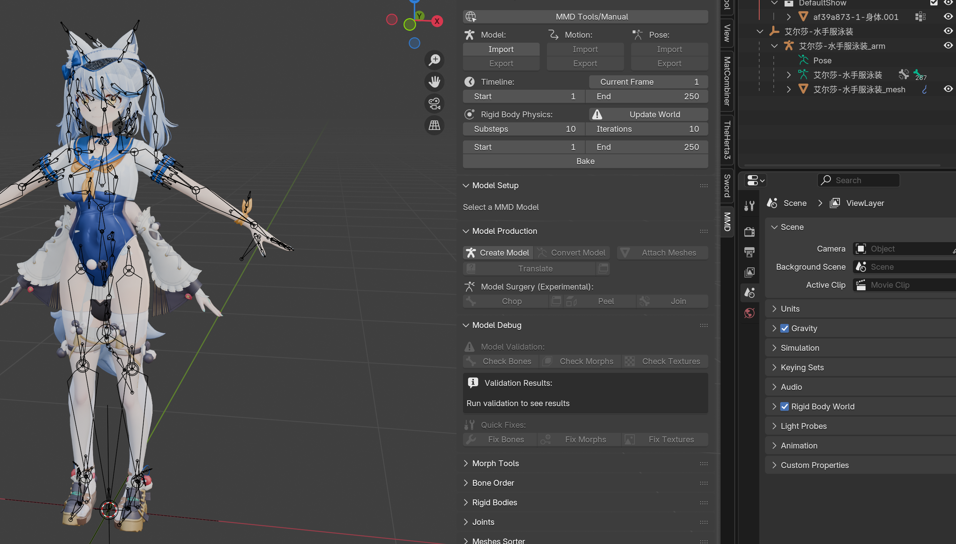Click the Substeps value slider
Screen dimensions: 956x544
pos(523,129)
